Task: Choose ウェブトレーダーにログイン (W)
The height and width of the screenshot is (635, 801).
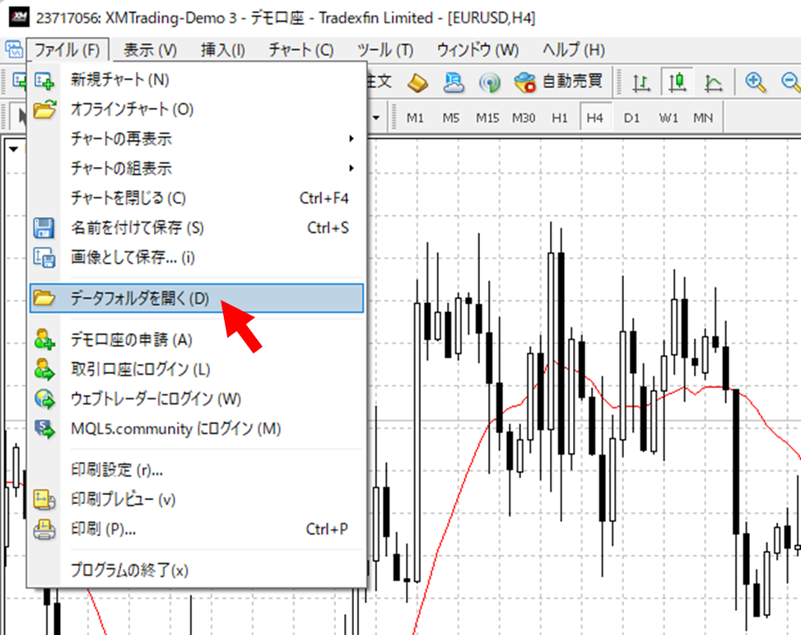Action: click(197, 399)
